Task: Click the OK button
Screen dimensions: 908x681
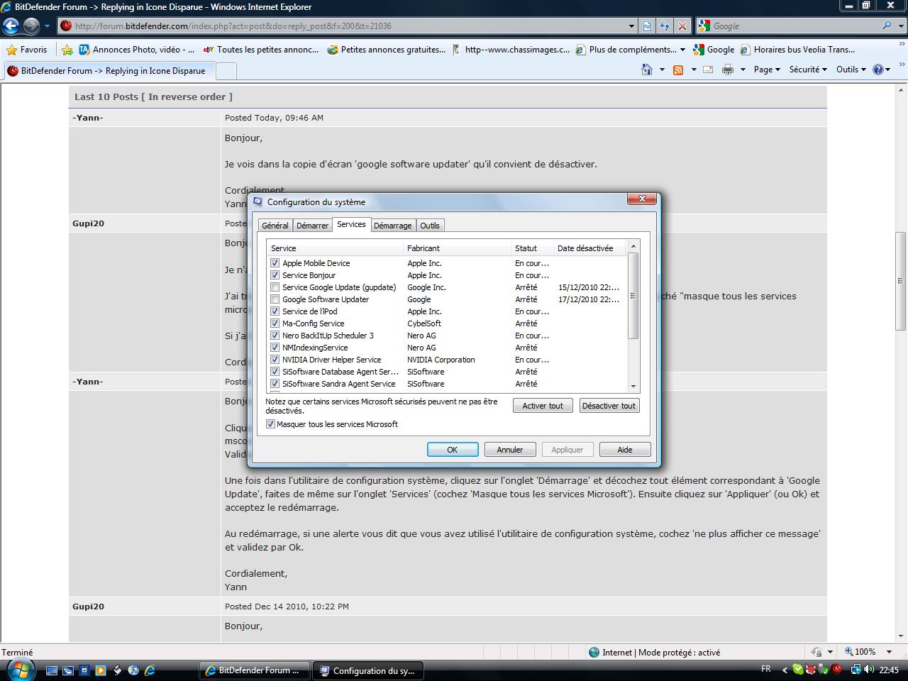Action: [452, 450]
